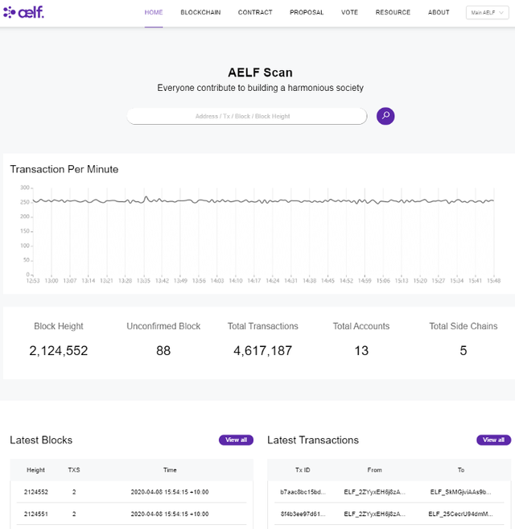Open the ABOUT menu item
This screenshot has height=529, width=515.
pyautogui.click(x=439, y=13)
